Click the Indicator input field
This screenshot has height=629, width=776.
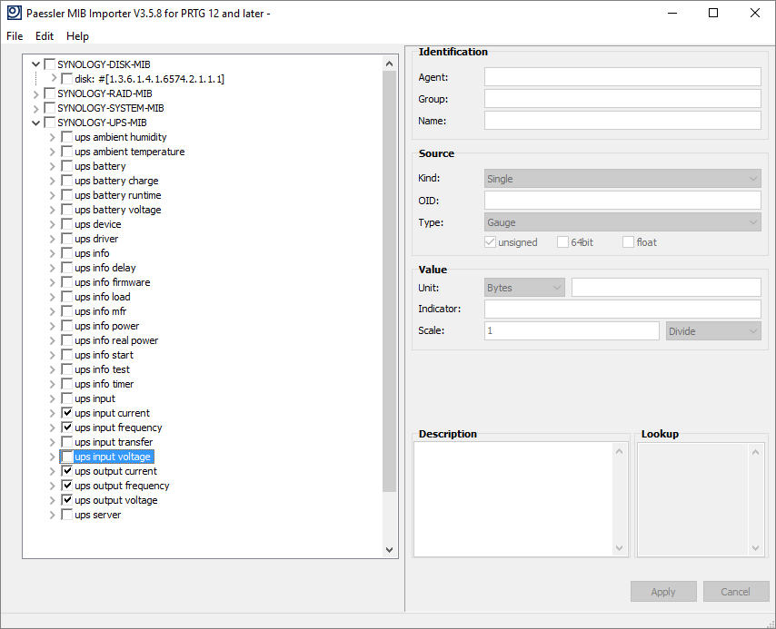[622, 310]
